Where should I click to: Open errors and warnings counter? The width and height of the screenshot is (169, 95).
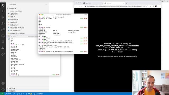point(20,94)
